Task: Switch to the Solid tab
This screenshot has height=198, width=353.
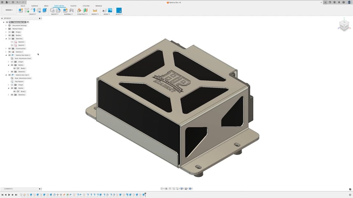Action: coord(23,6)
